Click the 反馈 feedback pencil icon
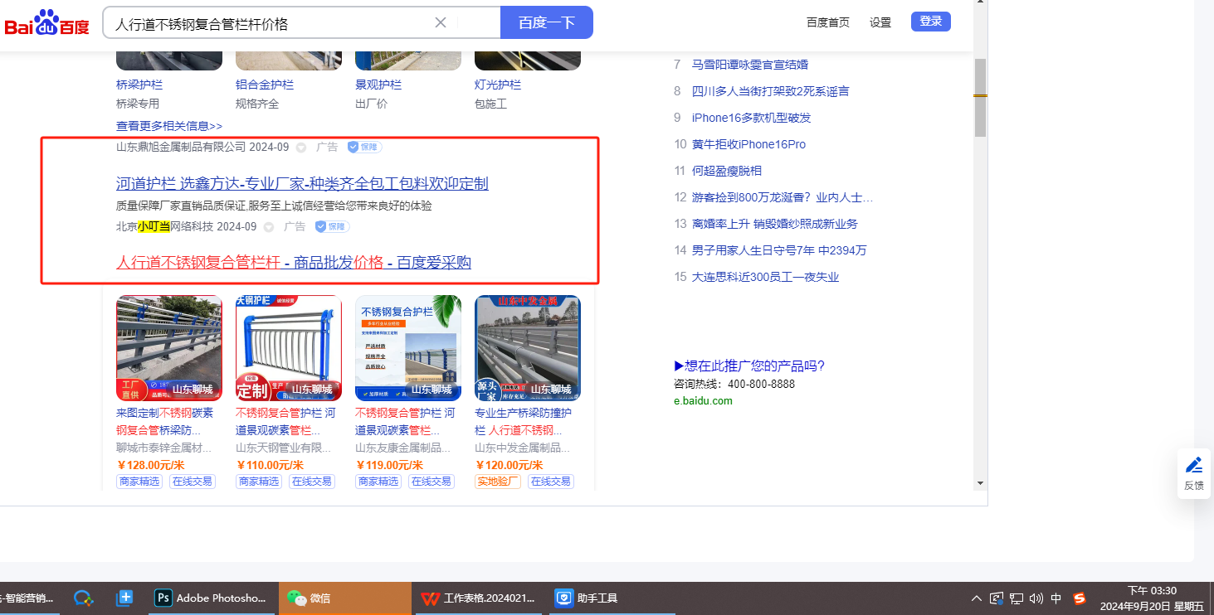Screen dimensions: 1214x615 1194,473
